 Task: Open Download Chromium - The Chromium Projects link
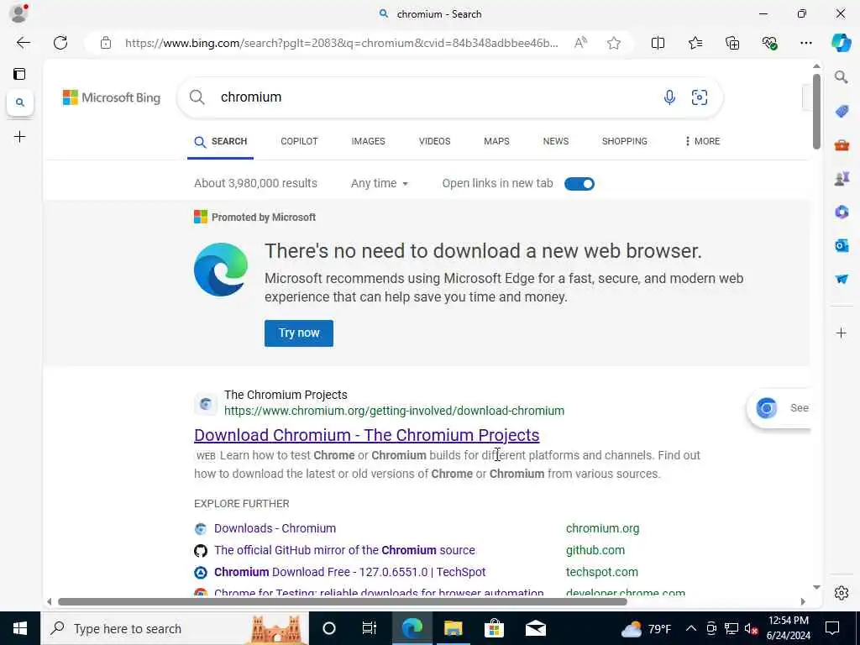[x=366, y=435]
